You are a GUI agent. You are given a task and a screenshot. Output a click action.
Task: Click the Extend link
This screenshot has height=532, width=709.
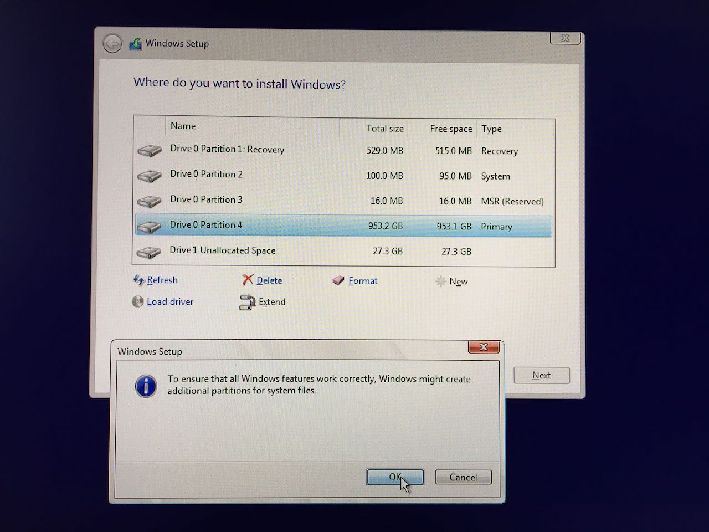point(272,302)
